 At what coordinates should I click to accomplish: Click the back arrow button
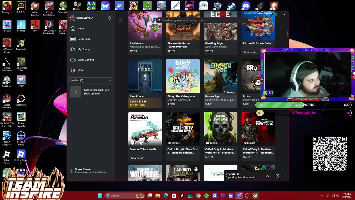[x=120, y=20]
